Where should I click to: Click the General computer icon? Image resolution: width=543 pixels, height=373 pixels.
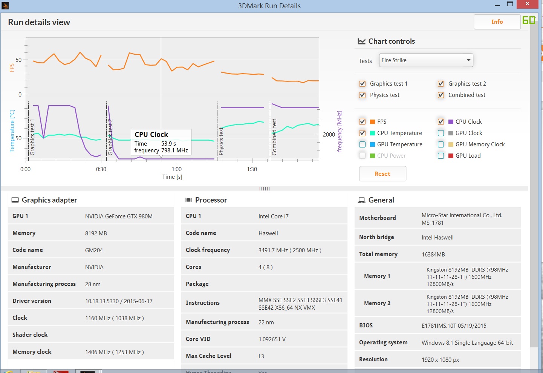361,200
